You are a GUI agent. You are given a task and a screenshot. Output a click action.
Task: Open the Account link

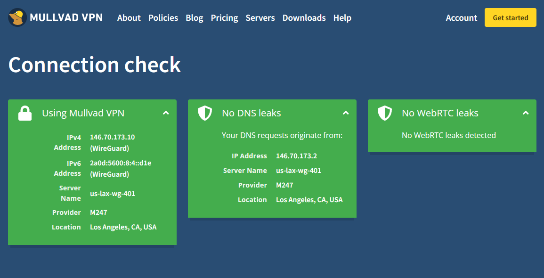(462, 18)
